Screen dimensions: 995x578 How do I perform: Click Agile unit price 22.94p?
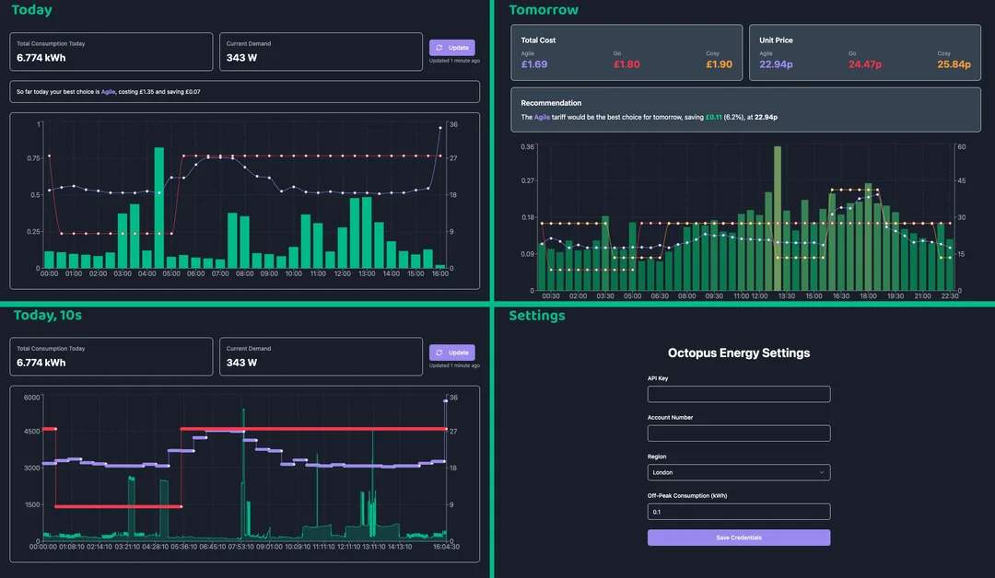click(776, 64)
